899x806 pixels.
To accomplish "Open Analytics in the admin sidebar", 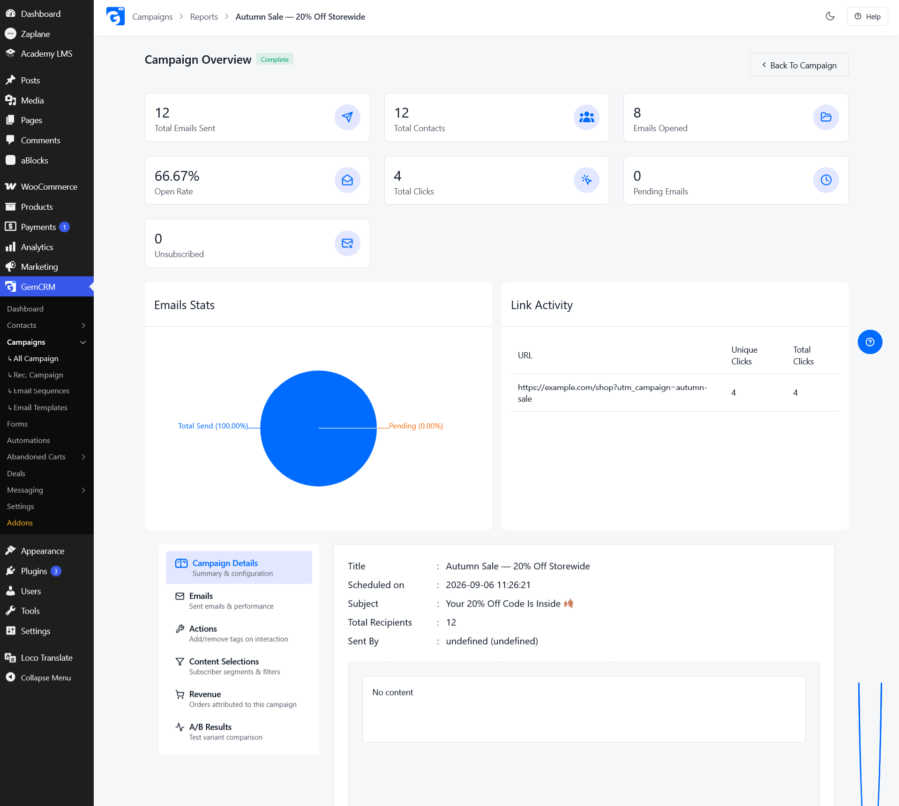I will [47, 247].
